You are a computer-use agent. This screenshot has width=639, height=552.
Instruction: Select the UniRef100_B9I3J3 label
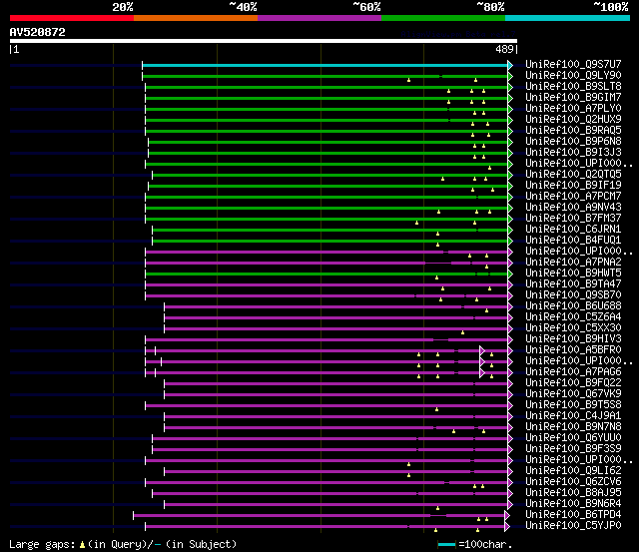click(573, 152)
